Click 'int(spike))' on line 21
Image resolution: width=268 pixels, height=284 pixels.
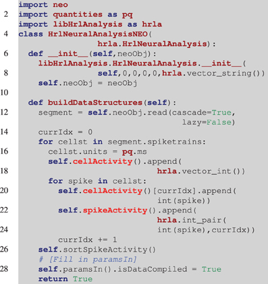coord(184,200)
